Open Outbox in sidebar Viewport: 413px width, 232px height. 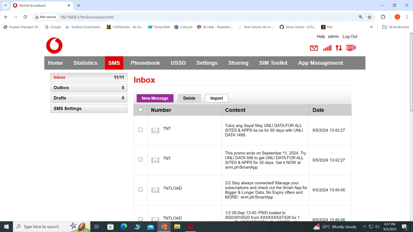click(x=89, y=88)
